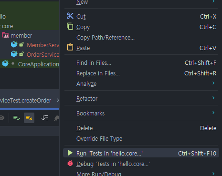The width and height of the screenshot is (222, 176).
Task: Toggle the eye visibility icon in test toolbar
Action: pyautogui.click(x=2, y=118)
